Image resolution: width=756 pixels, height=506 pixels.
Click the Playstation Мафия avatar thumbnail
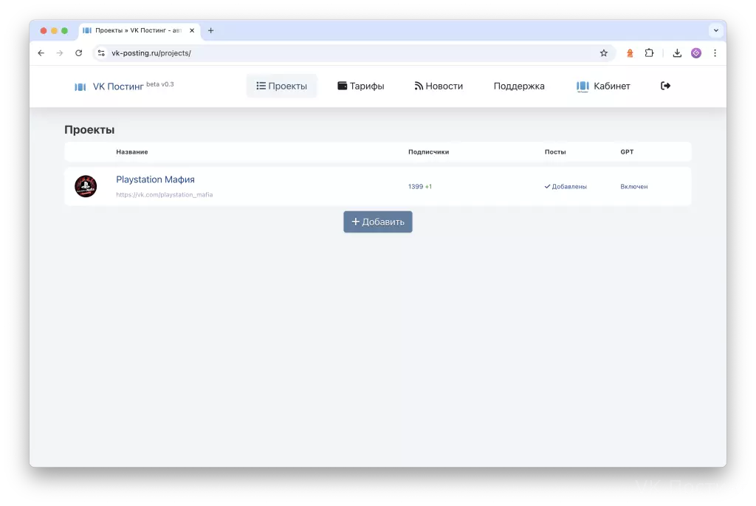tap(86, 186)
